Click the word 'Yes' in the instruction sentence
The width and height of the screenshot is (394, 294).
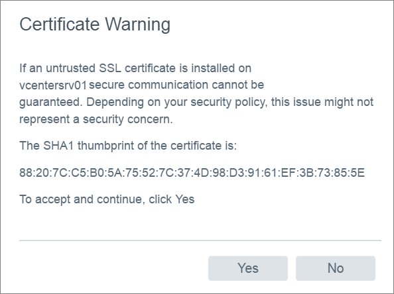pos(185,199)
